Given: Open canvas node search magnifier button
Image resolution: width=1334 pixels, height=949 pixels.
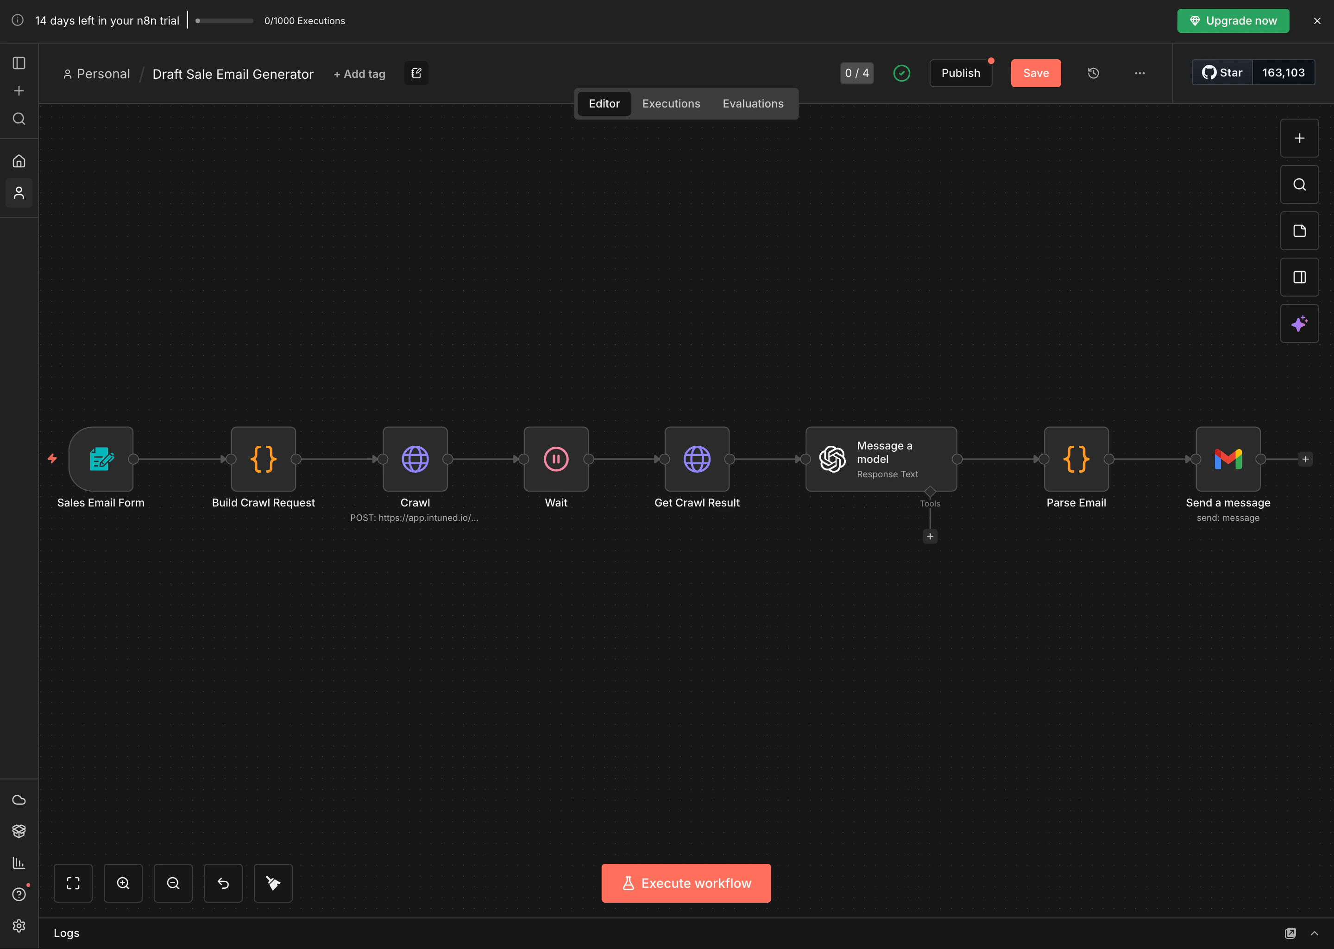Looking at the screenshot, I should click(1300, 184).
